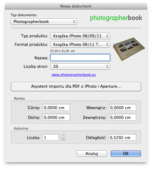Open the www.photographerbook.eu link
The width and height of the screenshot is (152, 169).
click(x=74, y=75)
